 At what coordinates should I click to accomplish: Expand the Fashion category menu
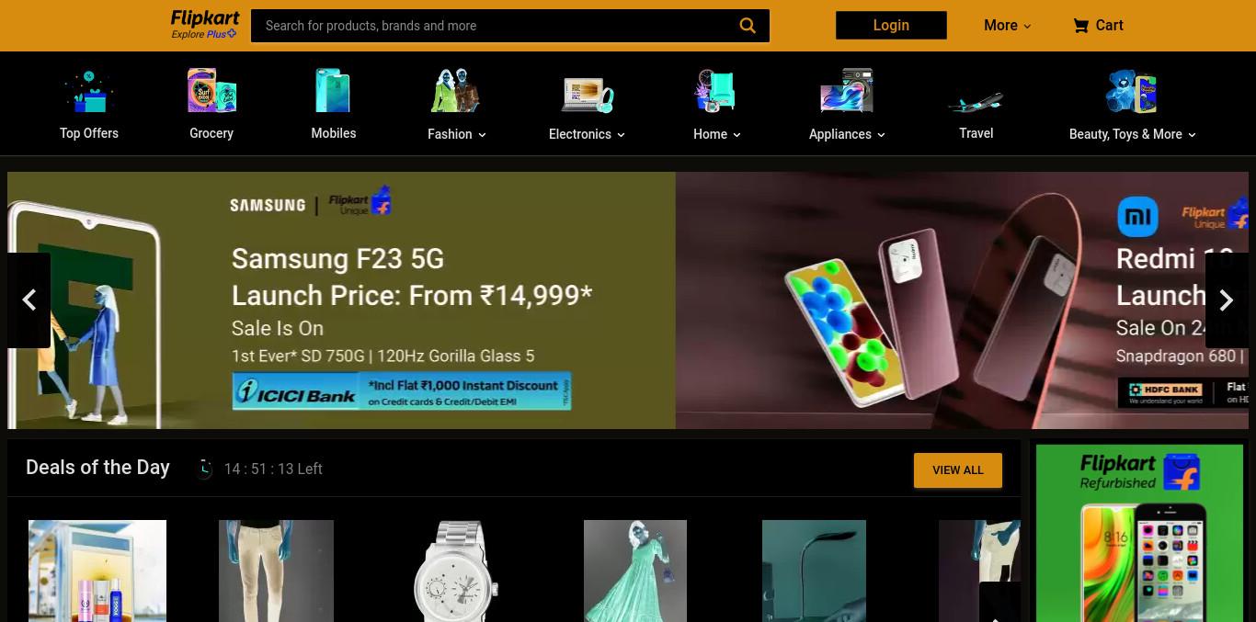457,134
